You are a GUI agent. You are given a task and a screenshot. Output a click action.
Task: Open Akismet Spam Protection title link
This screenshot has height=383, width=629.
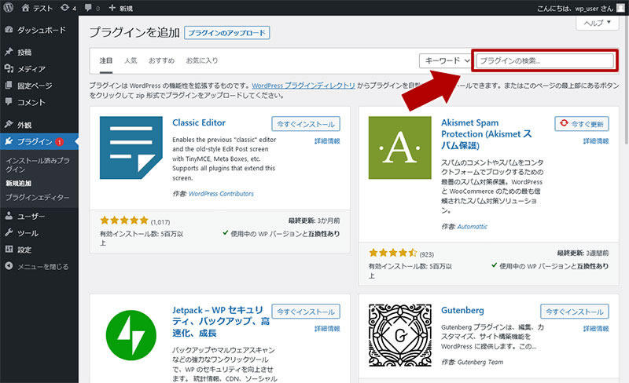[486, 133]
